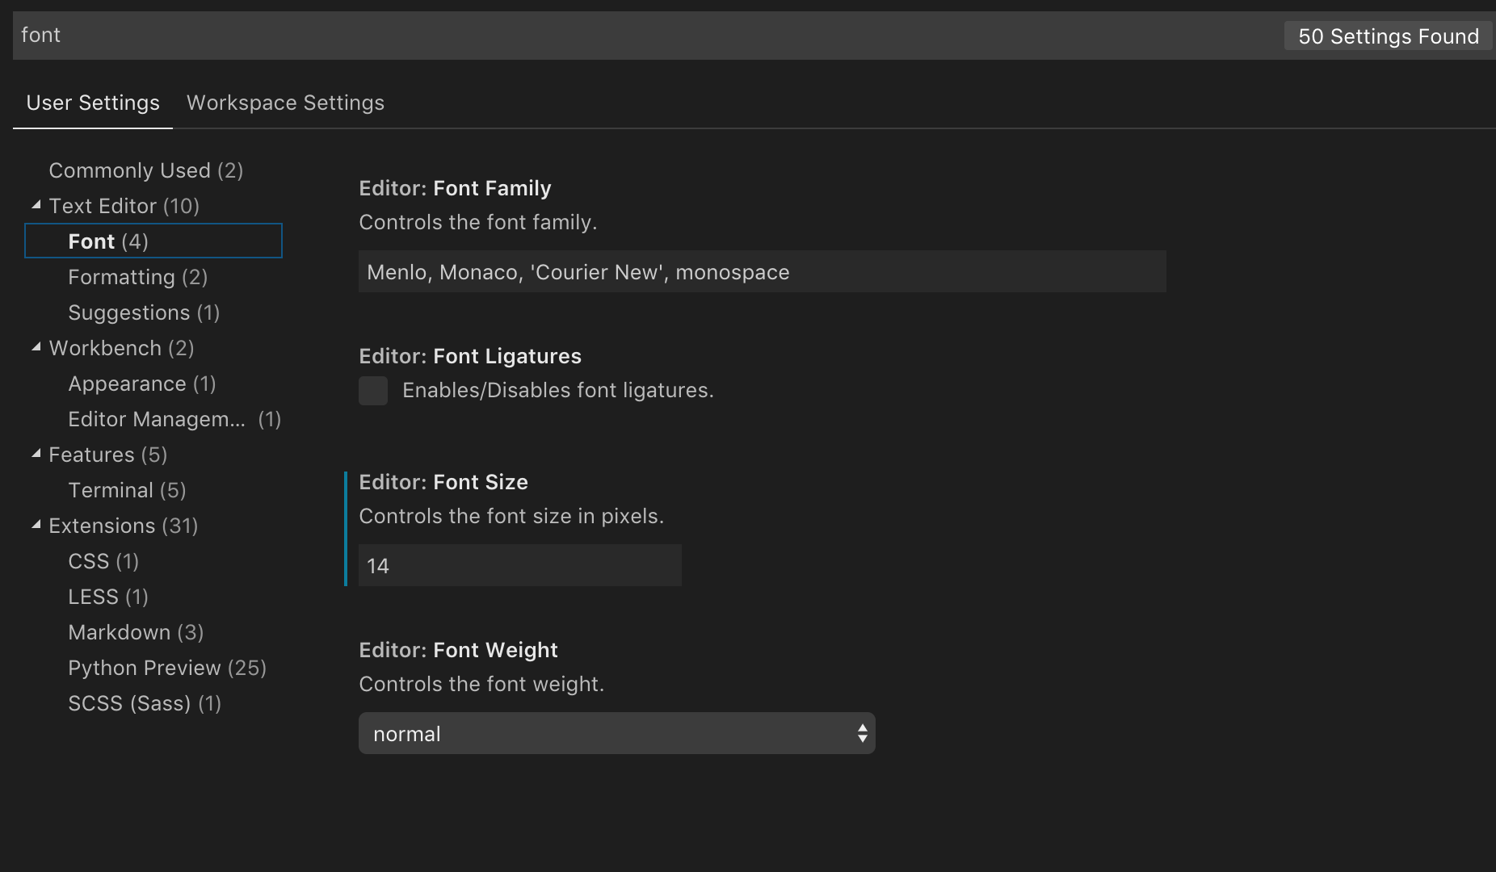Enable font ligatures checkbox
This screenshot has width=1496, height=872.
tap(373, 390)
